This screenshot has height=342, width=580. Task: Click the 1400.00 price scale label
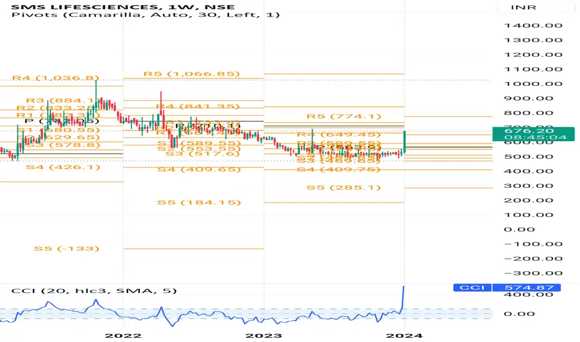click(533, 25)
